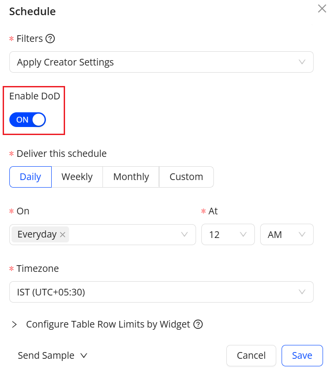Switch to the Monthly delivery tab

131,177
